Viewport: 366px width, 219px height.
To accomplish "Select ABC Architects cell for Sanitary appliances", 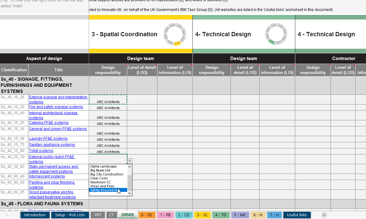I will coord(108,145).
